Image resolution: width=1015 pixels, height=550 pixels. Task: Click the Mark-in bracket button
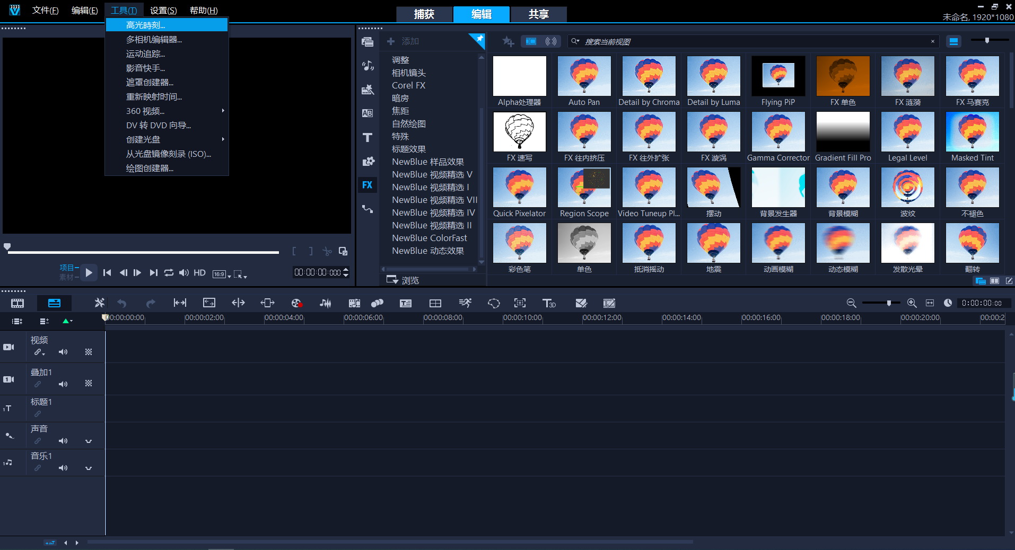coord(294,251)
